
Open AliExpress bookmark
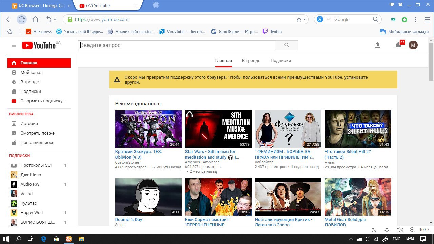[x=39, y=31]
